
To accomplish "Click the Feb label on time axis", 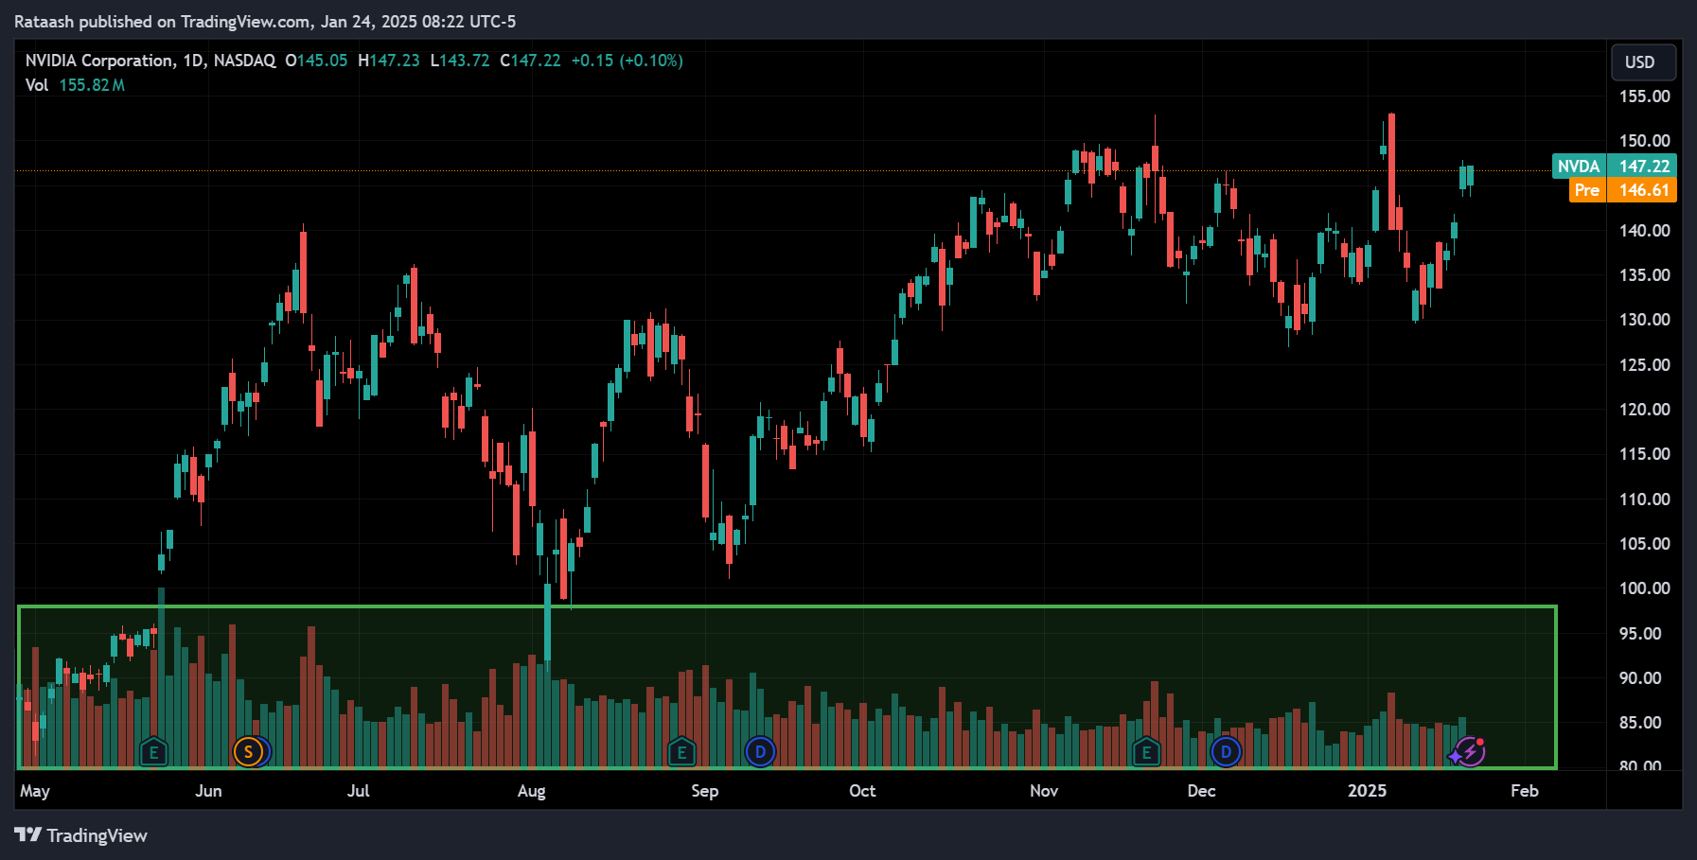I will (1525, 791).
